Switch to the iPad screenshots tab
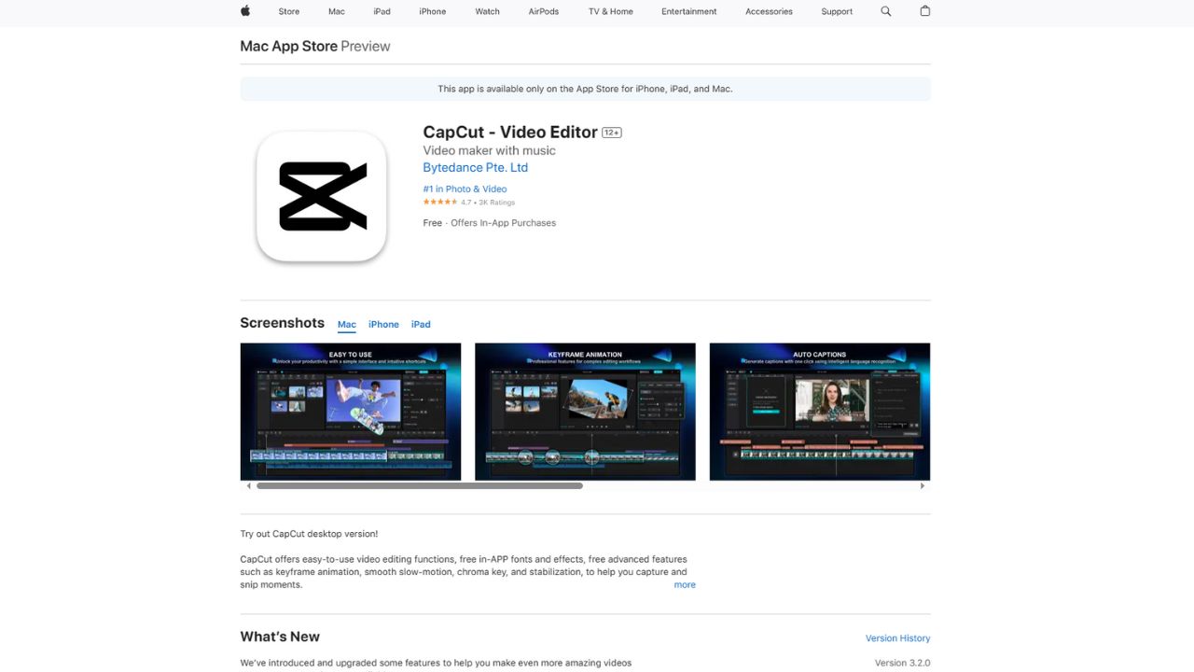 (421, 325)
